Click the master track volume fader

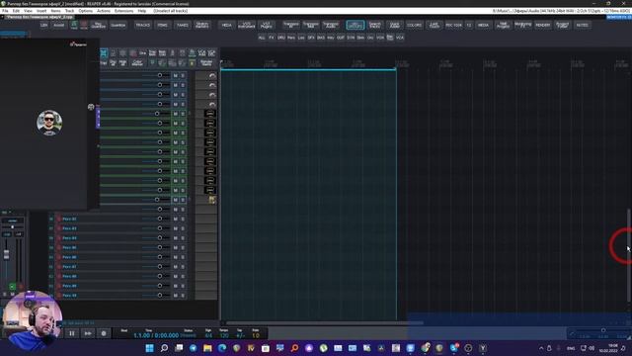[x=7, y=254]
